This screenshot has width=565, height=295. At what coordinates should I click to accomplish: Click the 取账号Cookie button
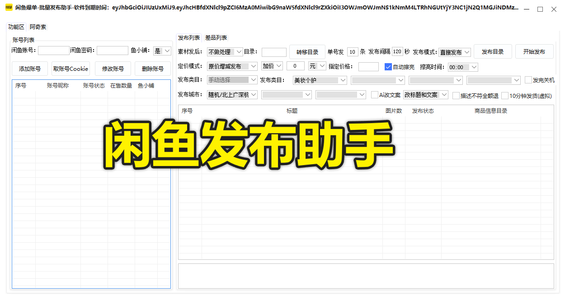[x=71, y=69]
